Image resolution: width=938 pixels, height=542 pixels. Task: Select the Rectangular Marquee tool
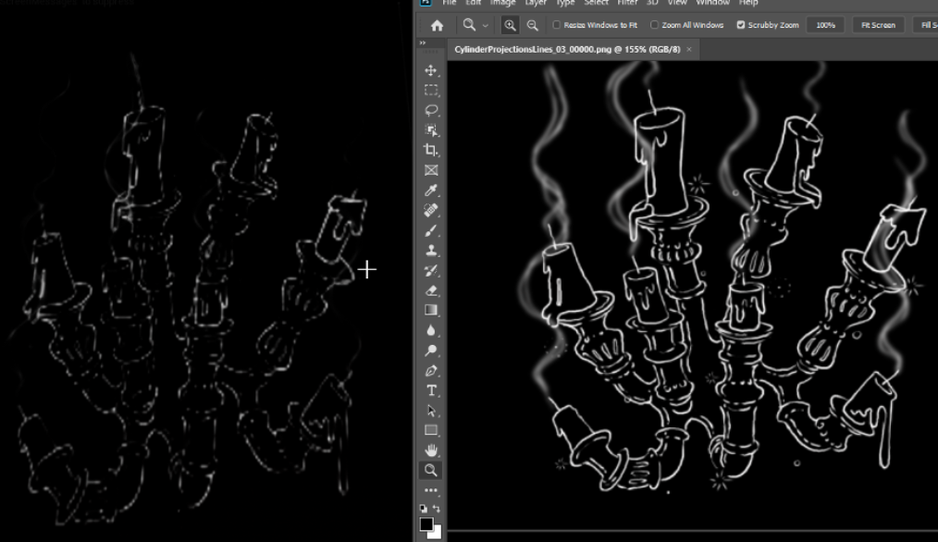click(x=431, y=91)
